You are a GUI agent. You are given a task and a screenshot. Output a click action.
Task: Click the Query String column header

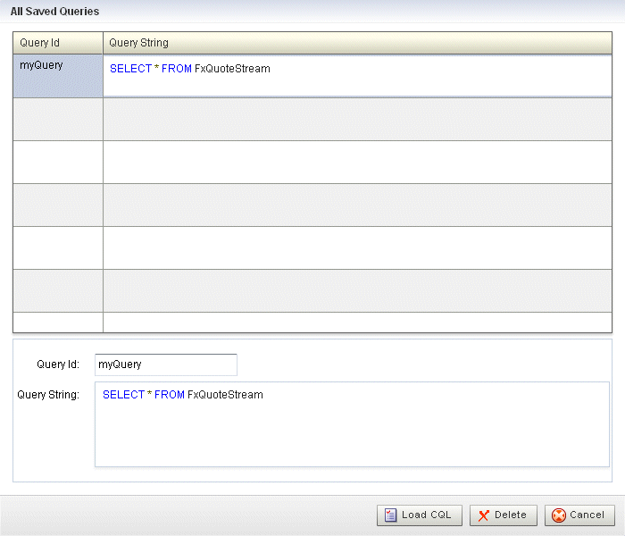[x=357, y=43]
